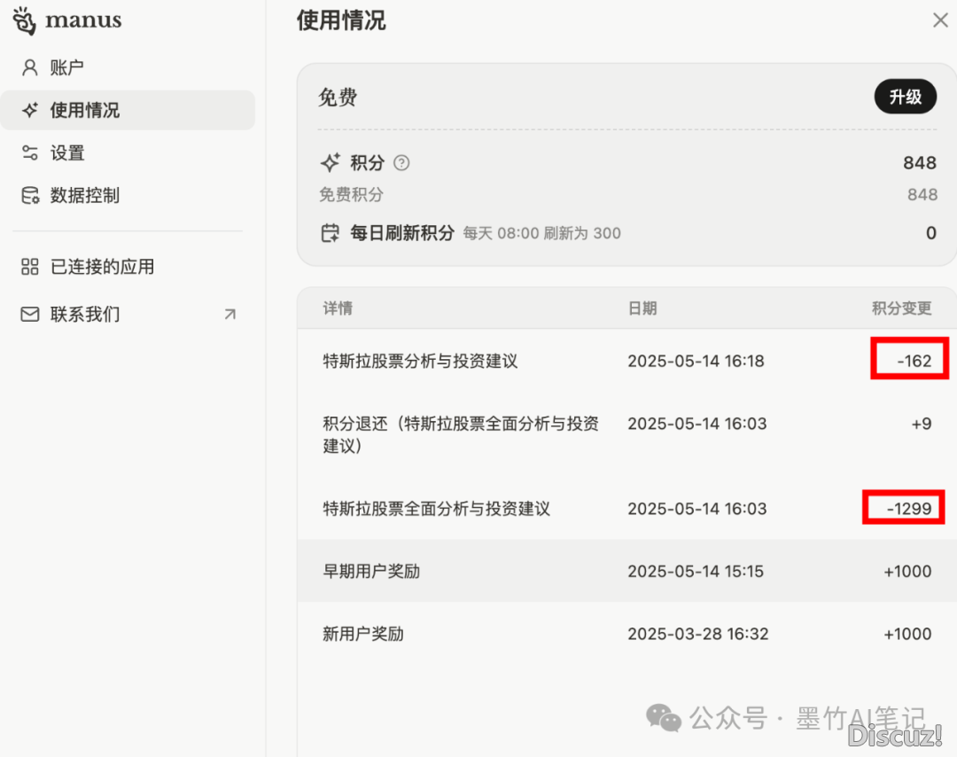Click the 日期 column header
The width and height of the screenshot is (957, 757).
[x=642, y=308]
